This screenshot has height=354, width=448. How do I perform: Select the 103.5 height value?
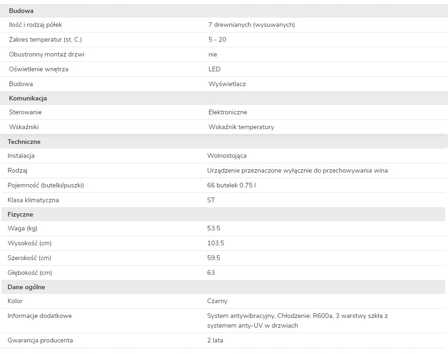(x=216, y=243)
